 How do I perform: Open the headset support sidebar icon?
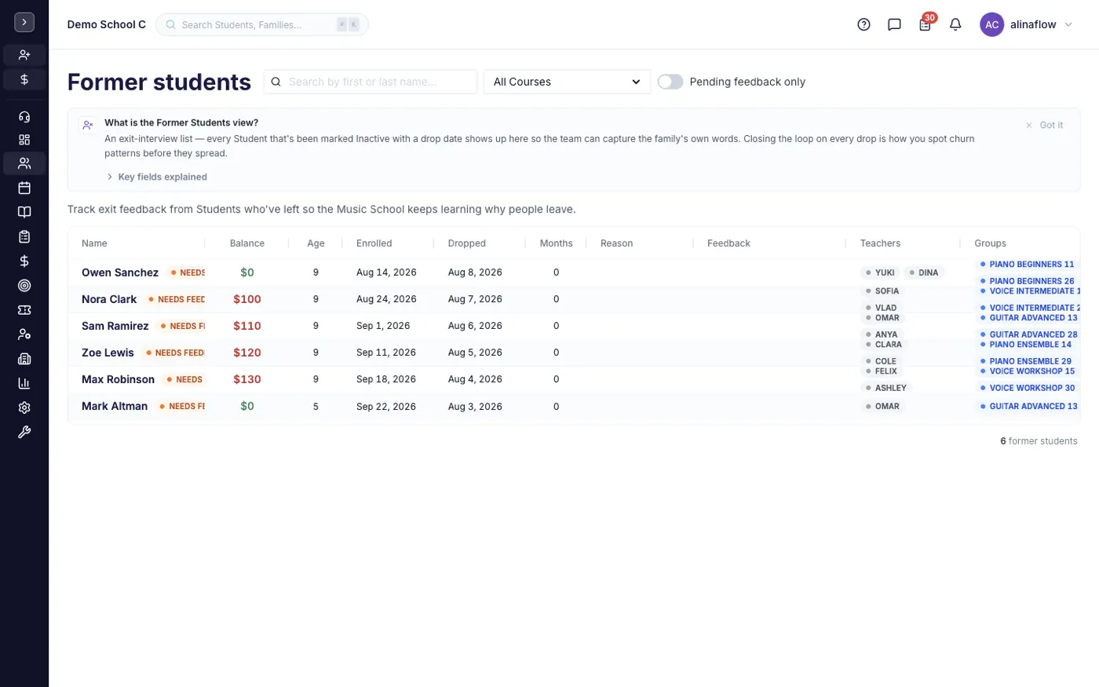coord(24,117)
